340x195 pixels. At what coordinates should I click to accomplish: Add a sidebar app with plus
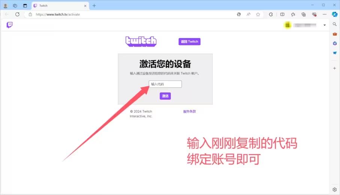click(x=335, y=68)
